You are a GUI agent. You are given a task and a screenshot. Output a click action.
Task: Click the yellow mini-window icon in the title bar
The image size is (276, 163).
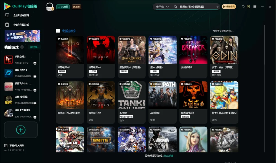[x=248, y=7]
